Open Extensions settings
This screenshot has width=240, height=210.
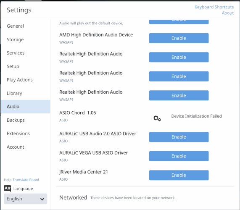pos(26,134)
